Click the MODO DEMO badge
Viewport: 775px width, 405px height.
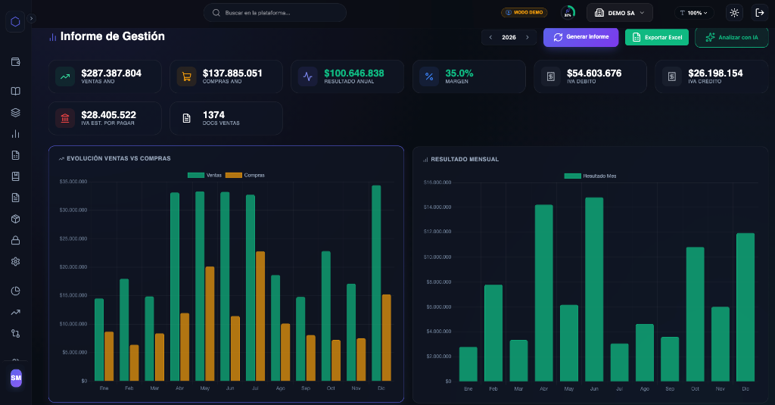(524, 12)
